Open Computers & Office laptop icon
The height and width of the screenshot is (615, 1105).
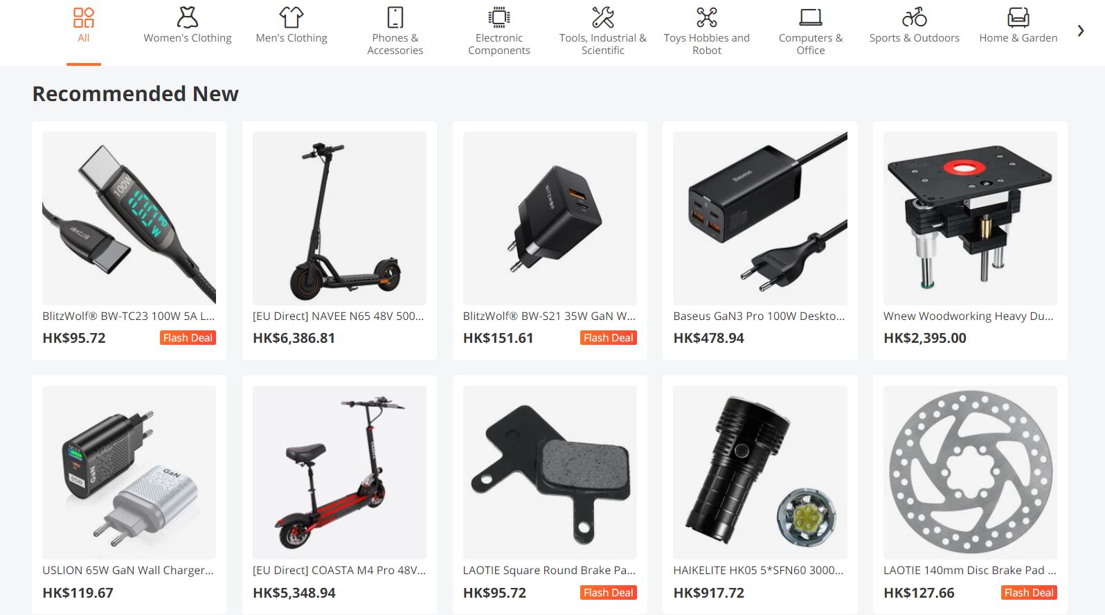pos(811,17)
